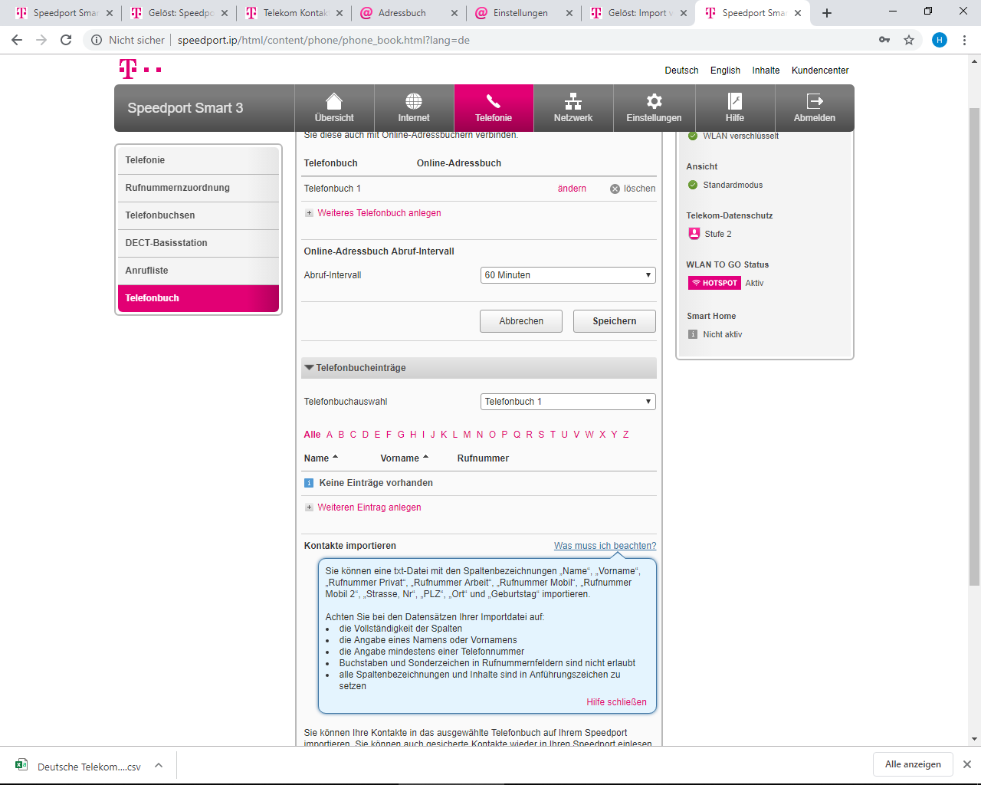Open the Übersicht home icon
The height and width of the screenshot is (785, 981).
pyautogui.click(x=334, y=101)
